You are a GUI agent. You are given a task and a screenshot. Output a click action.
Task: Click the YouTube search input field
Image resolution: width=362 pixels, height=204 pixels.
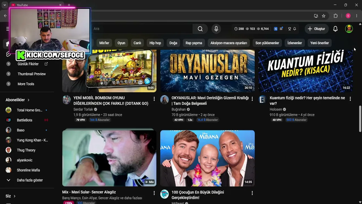(143, 29)
